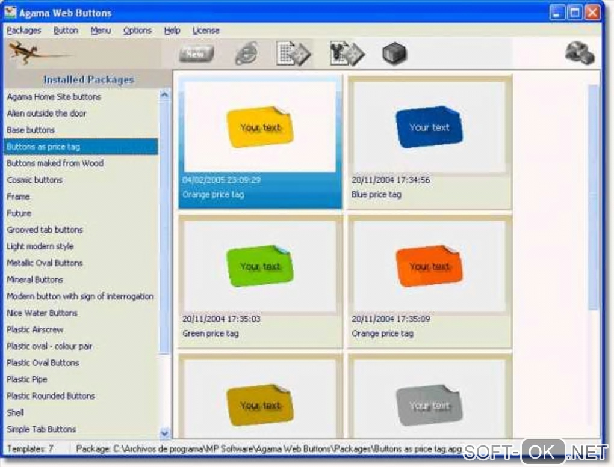
Task: Select Plastic Pipe package
Action: click(x=81, y=379)
